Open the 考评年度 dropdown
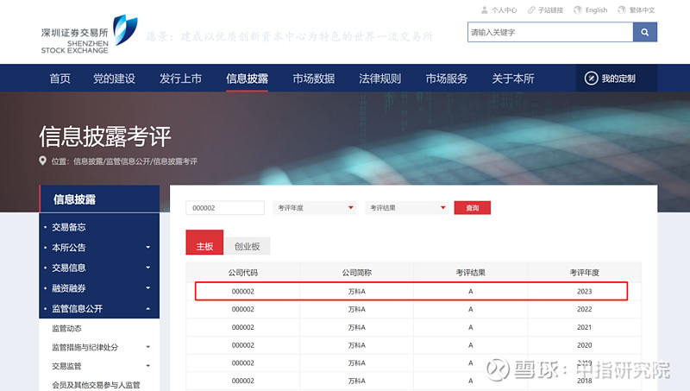The image size is (690, 391). [x=314, y=208]
